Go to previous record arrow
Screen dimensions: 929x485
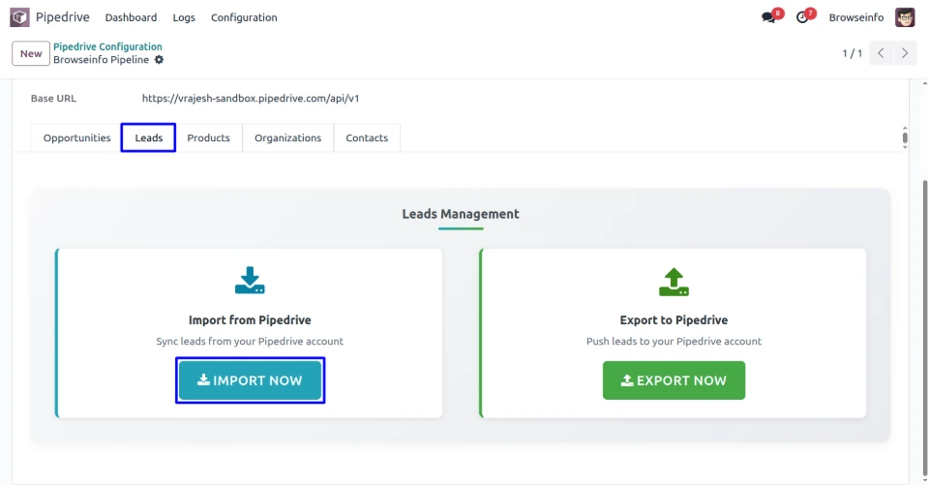tap(881, 53)
